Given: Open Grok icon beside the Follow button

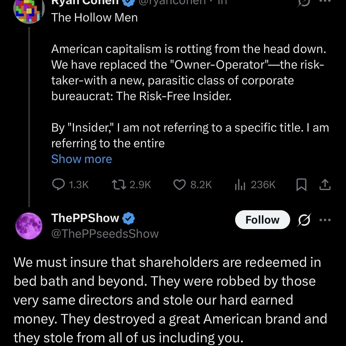Looking at the screenshot, I should pyautogui.click(x=304, y=220).
